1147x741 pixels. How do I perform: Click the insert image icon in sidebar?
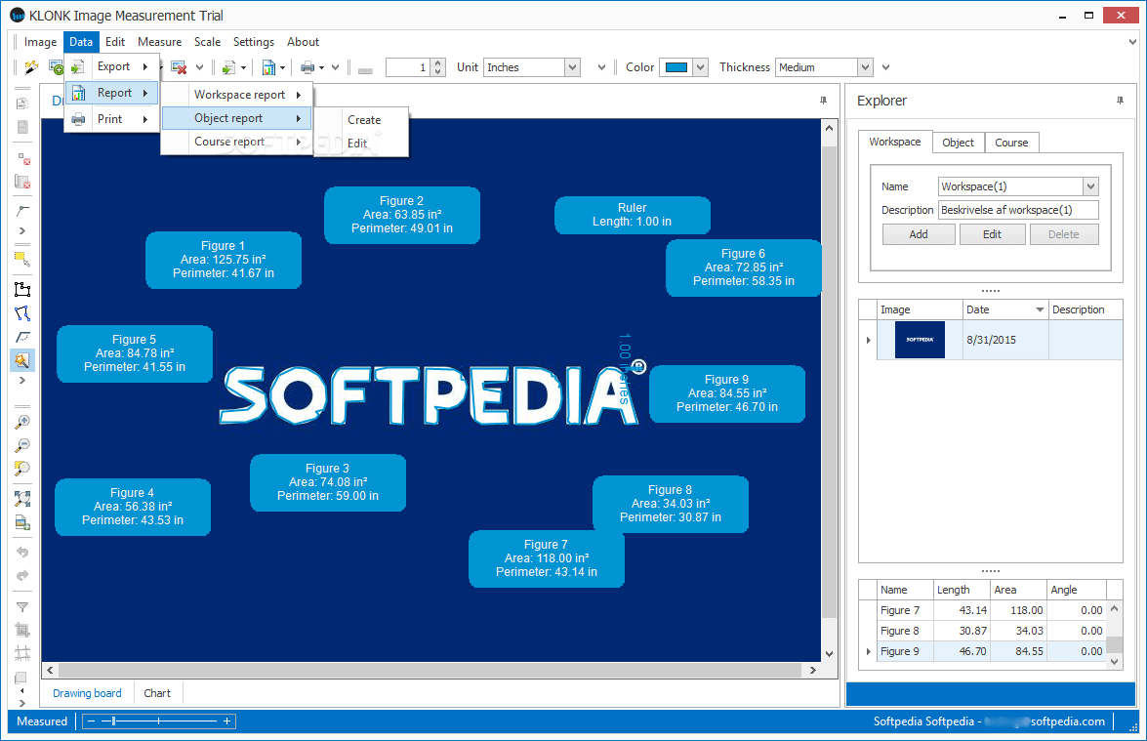pos(22,522)
